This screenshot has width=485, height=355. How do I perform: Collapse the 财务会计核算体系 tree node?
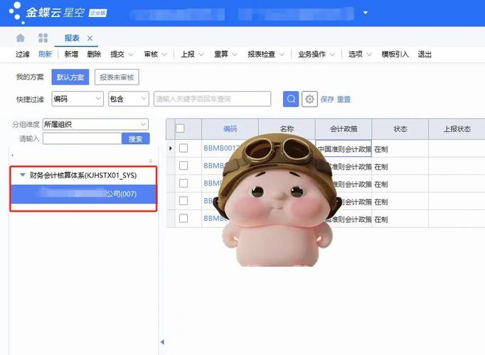point(22,175)
